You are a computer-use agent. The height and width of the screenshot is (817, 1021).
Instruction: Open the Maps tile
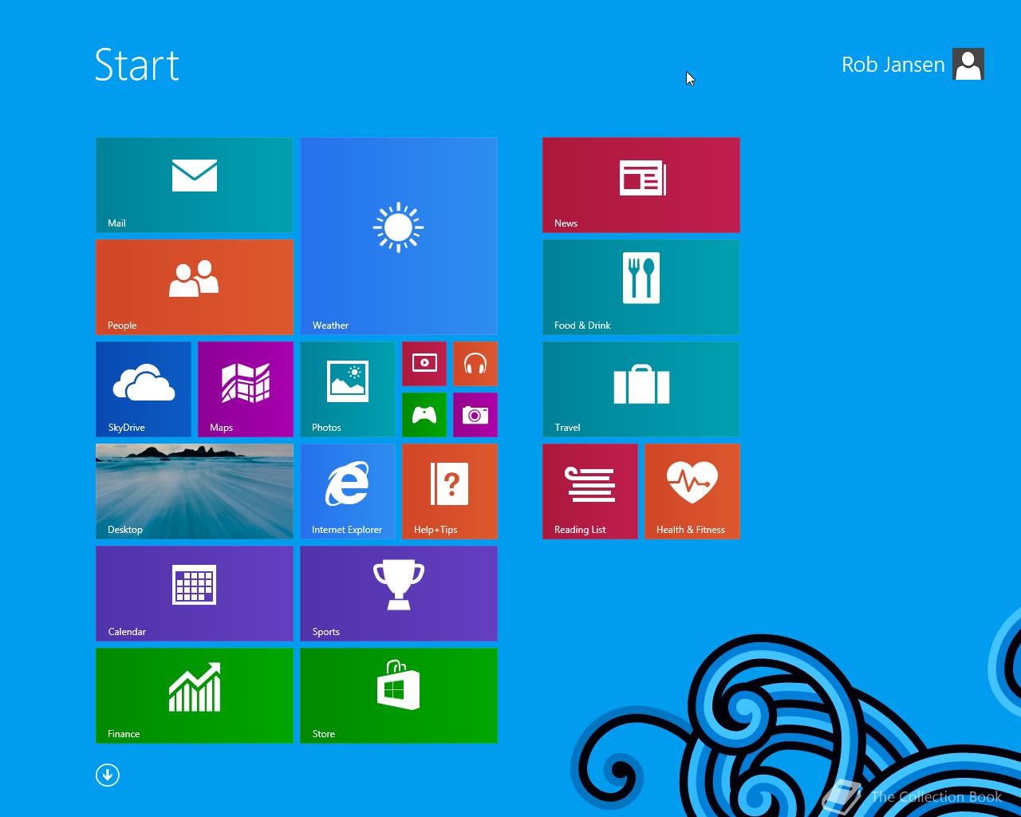pos(246,389)
